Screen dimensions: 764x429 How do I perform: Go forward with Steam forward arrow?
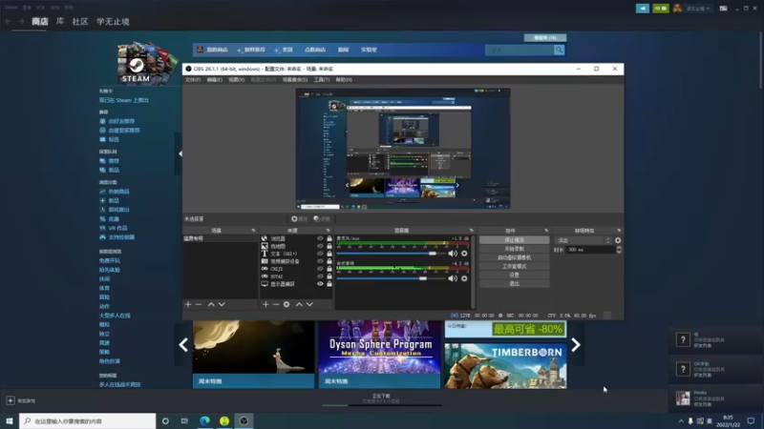tap(21, 21)
